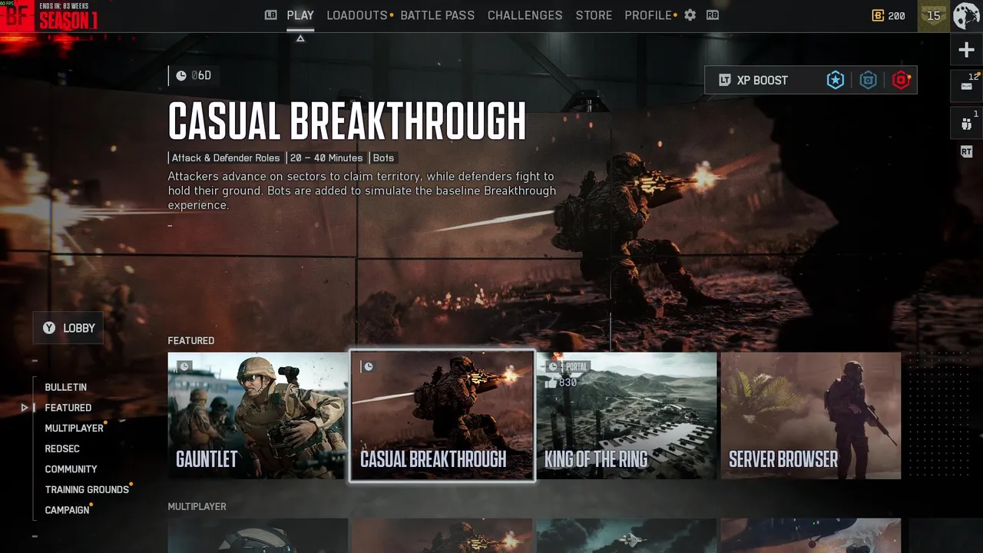Select the Gauntlet mode card
Image resolution: width=983 pixels, height=553 pixels.
point(257,416)
